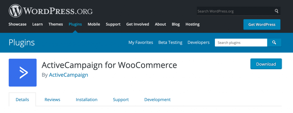Image resolution: width=293 pixels, height=113 pixels.
Task: Go to Themes in top navigation
Action: coord(56,24)
